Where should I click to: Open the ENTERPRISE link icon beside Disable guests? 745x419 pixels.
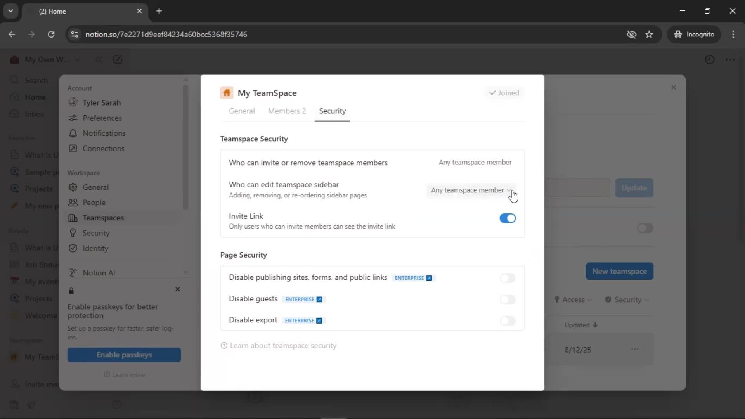319,300
